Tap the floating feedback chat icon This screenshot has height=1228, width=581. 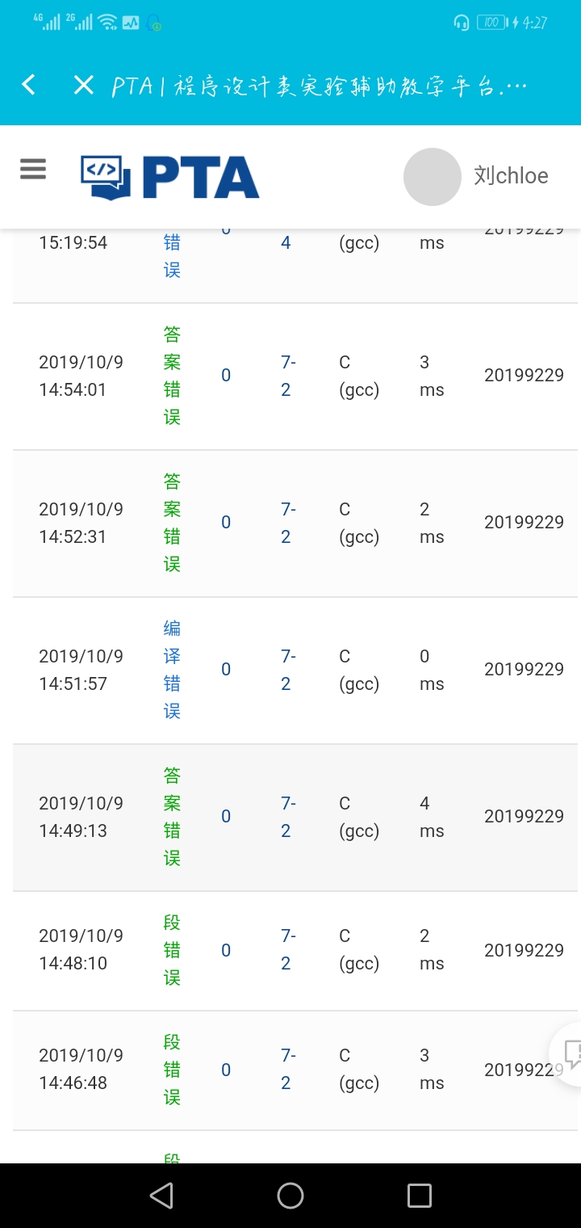tap(571, 1052)
